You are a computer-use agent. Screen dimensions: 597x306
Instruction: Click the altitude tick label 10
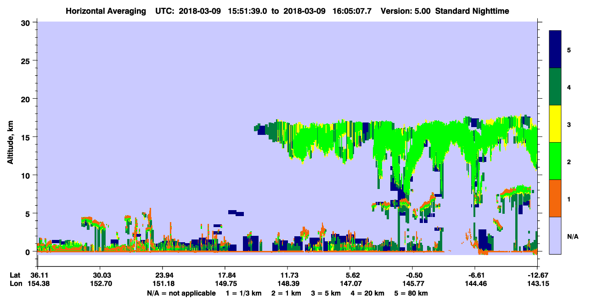[x=27, y=175]
